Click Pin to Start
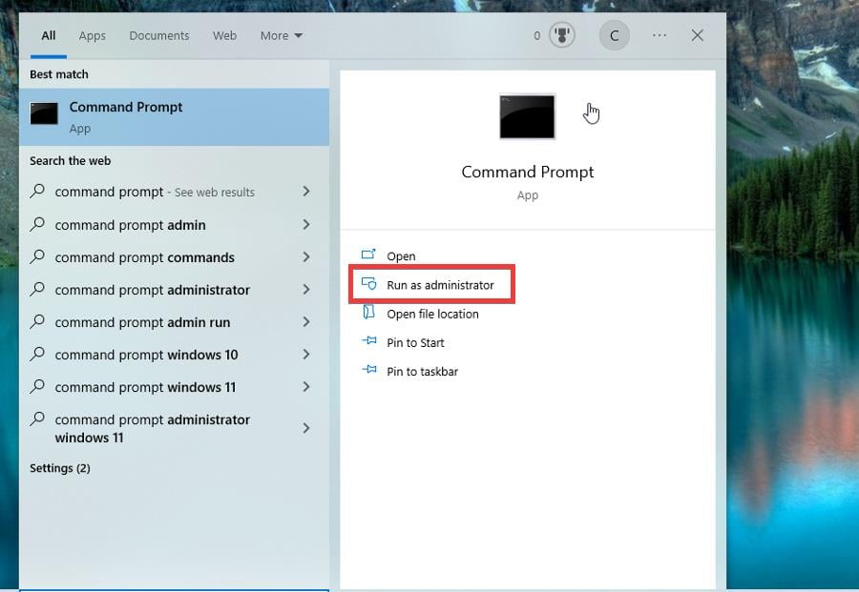Image resolution: width=859 pixels, height=592 pixels. coord(415,342)
